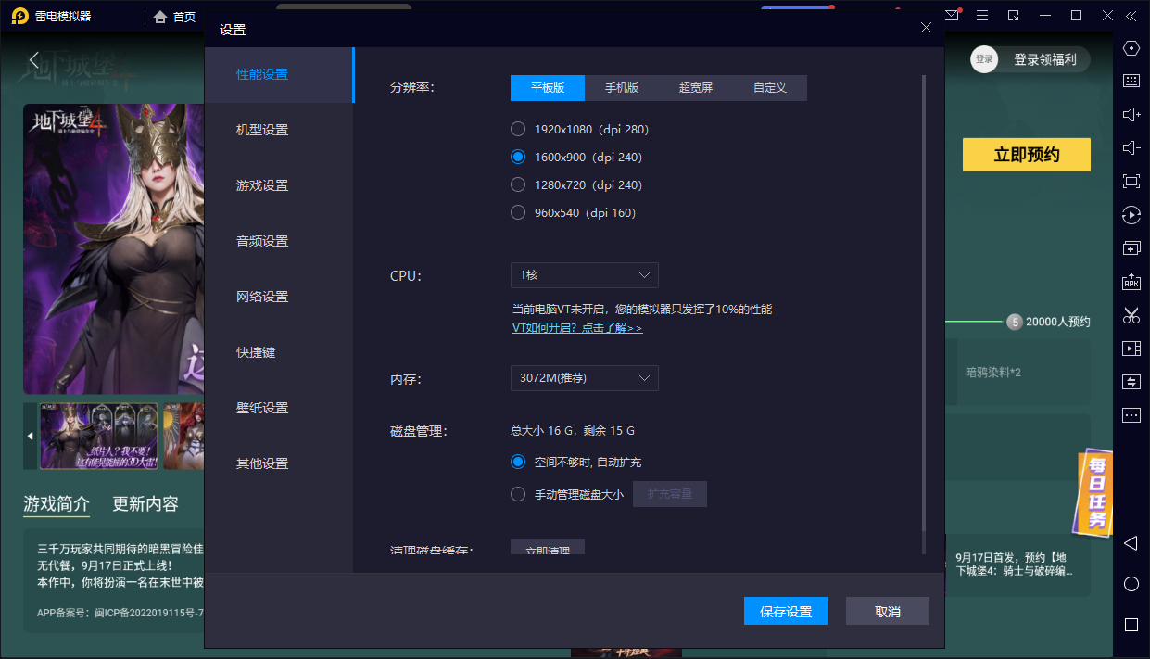Click the install APK icon

pos(1131,282)
